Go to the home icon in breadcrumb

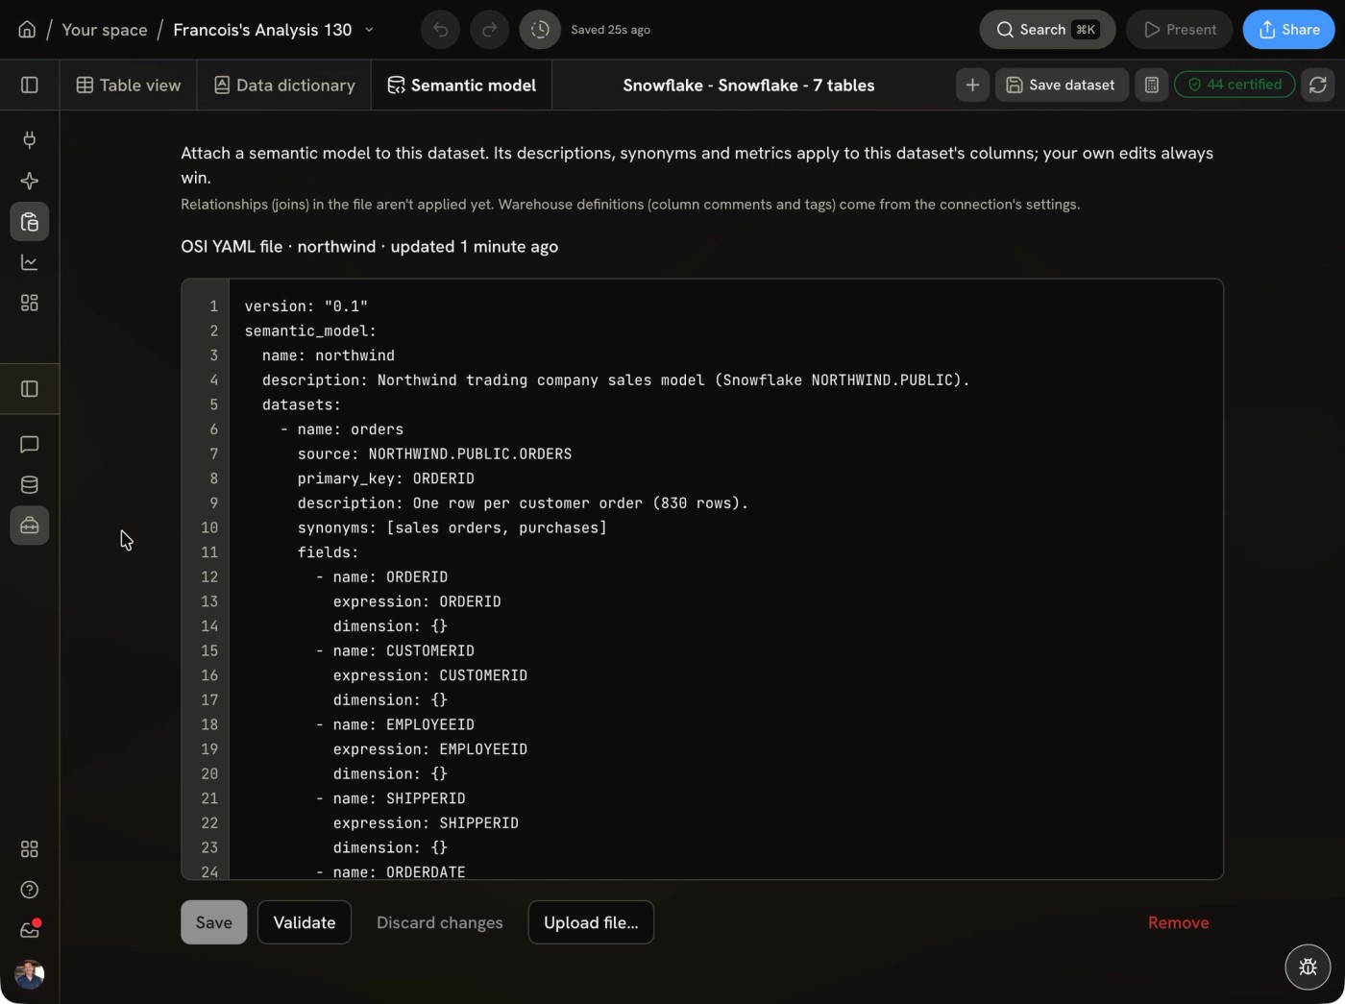click(x=27, y=30)
